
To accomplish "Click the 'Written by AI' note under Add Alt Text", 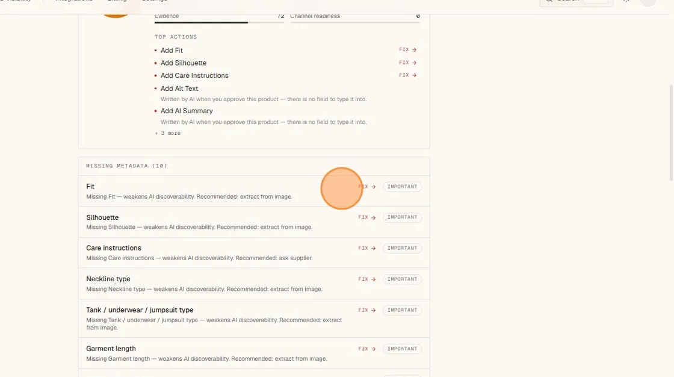I will [264, 99].
